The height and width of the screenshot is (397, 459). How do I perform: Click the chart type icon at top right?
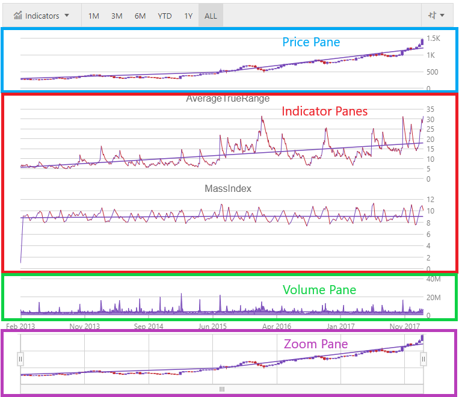point(431,16)
